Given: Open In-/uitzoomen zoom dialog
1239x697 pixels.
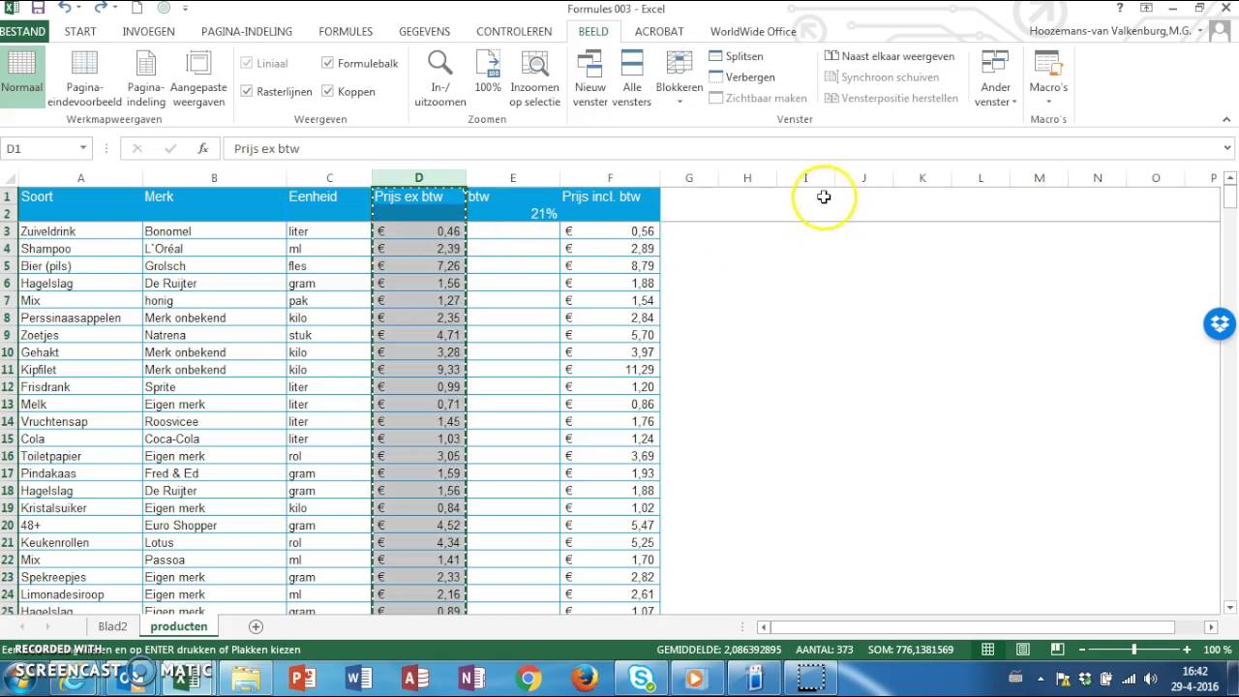Looking at the screenshot, I should [440, 77].
